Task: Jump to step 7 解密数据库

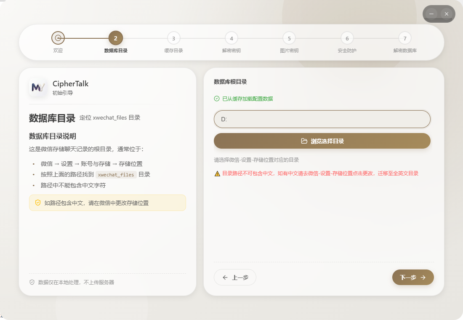Action: pyautogui.click(x=405, y=38)
